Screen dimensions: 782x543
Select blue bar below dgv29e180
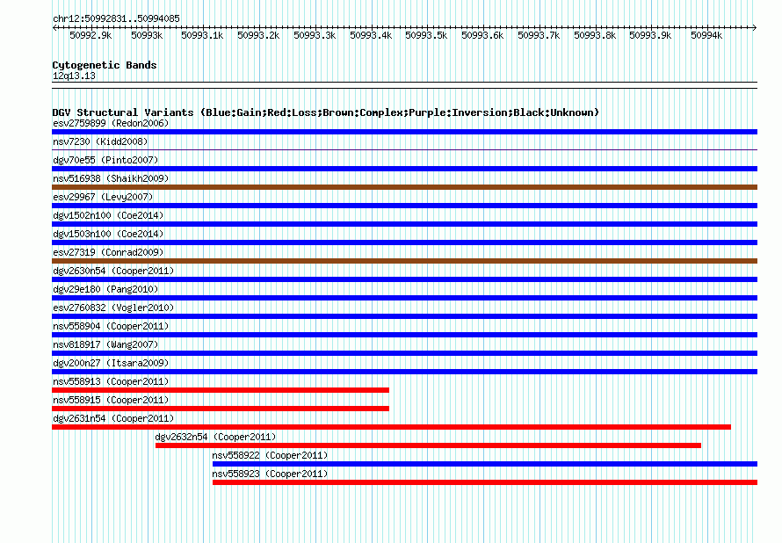(404, 298)
